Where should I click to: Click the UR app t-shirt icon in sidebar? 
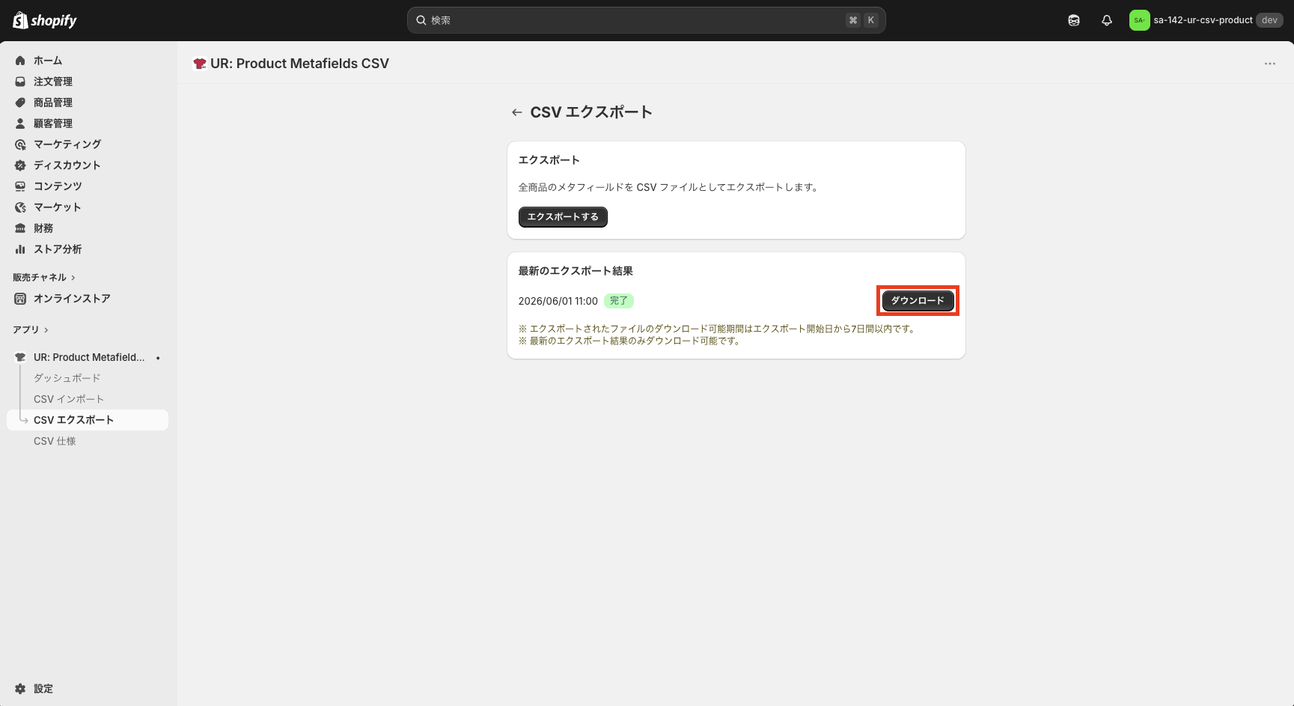(x=20, y=357)
